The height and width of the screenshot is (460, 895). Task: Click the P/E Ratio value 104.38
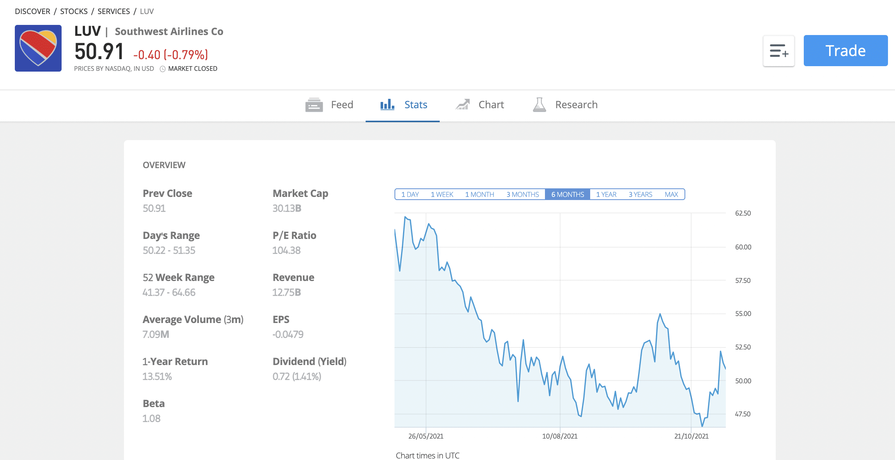pos(287,250)
